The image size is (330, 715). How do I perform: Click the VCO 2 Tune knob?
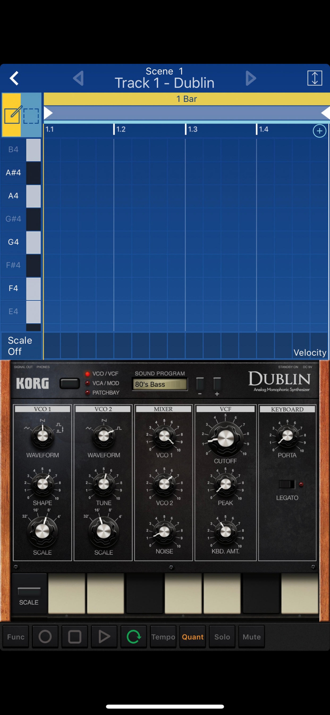104,484
